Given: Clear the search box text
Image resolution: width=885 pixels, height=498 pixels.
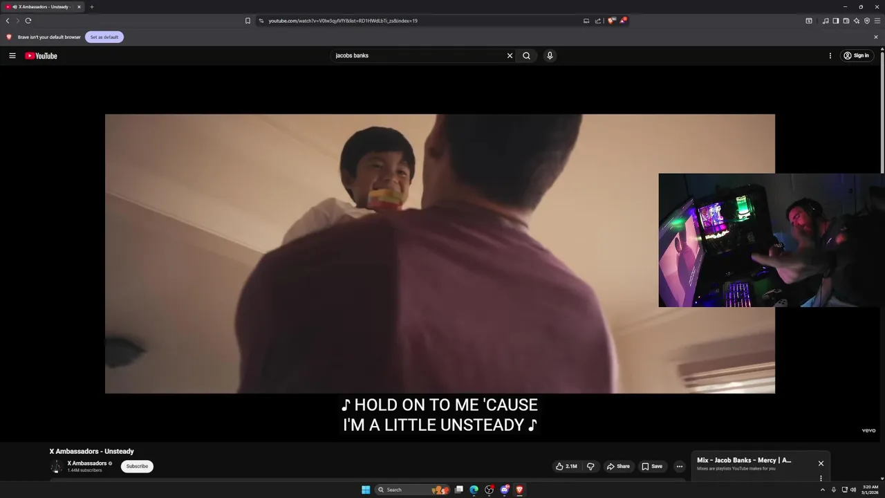Looking at the screenshot, I should pyautogui.click(x=510, y=56).
